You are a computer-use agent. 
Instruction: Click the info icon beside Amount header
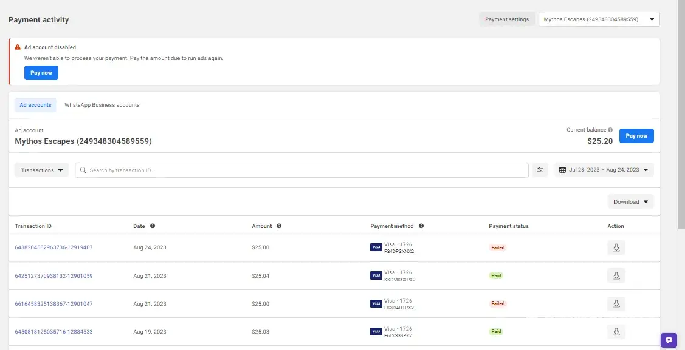point(279,226)
